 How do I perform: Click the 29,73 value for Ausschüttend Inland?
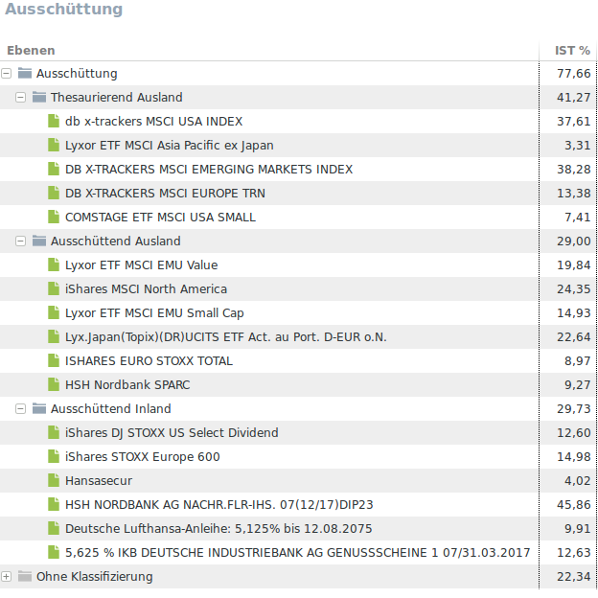point(574,409)
